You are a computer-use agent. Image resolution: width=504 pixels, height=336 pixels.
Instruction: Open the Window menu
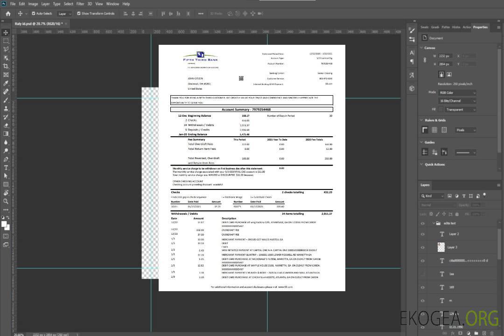point(112,4)
